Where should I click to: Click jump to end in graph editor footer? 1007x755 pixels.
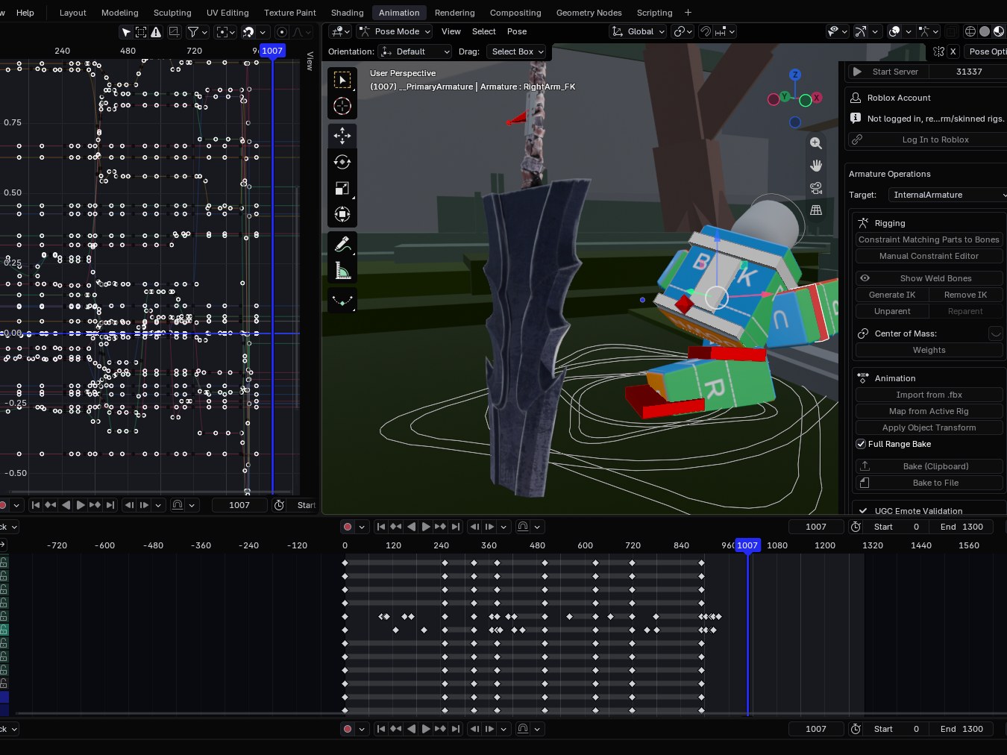click(x=110, y=505)
